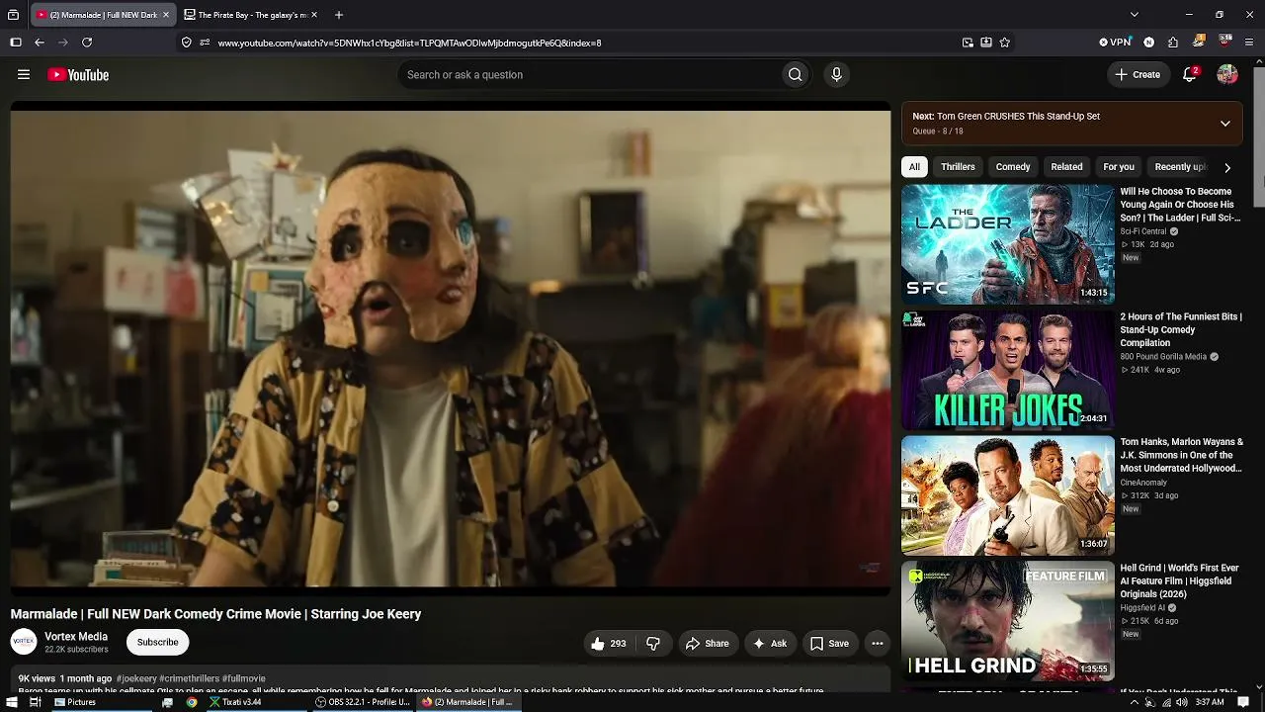This screenshot has height=712, width=1265.
Task: Click the Create button
Action: pyautogui.click(x=1138, y=75)
